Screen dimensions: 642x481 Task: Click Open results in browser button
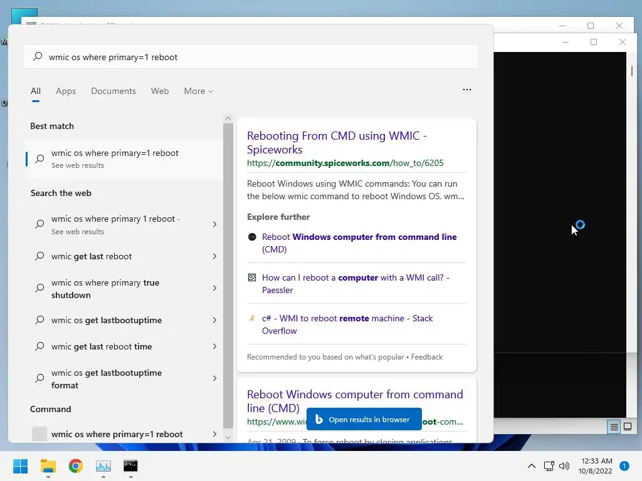click(x=364, y=419)
